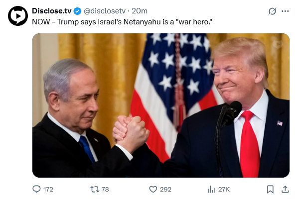This screenshot has width=298, height=200.
Task: Bookmark this post
Action: [x=270, y=190]
